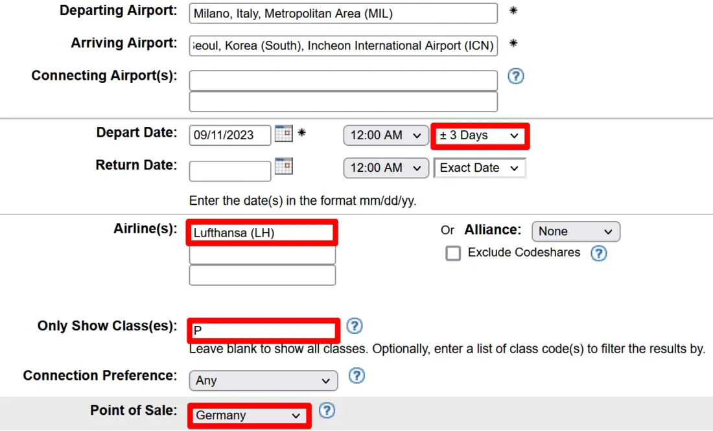
Task: Click help icon beside Only Show Class(es)
Action: pos(355,326)
